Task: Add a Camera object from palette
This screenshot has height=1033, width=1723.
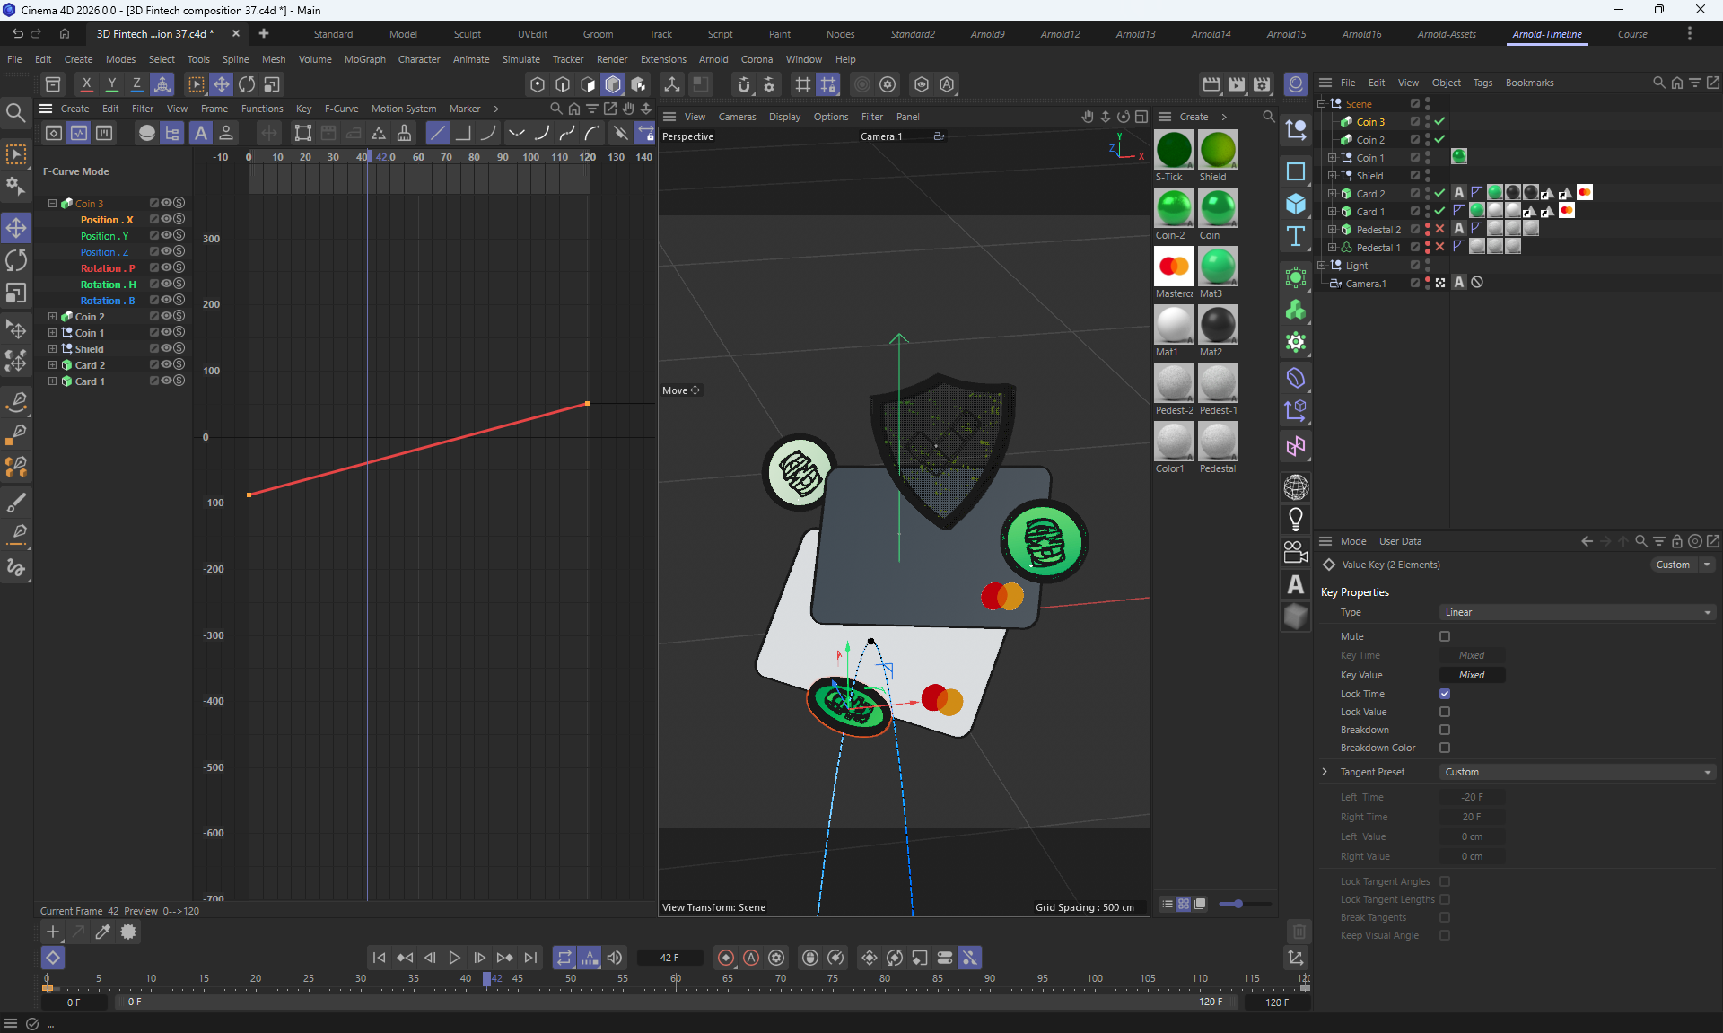Action: coord(1295,552)
